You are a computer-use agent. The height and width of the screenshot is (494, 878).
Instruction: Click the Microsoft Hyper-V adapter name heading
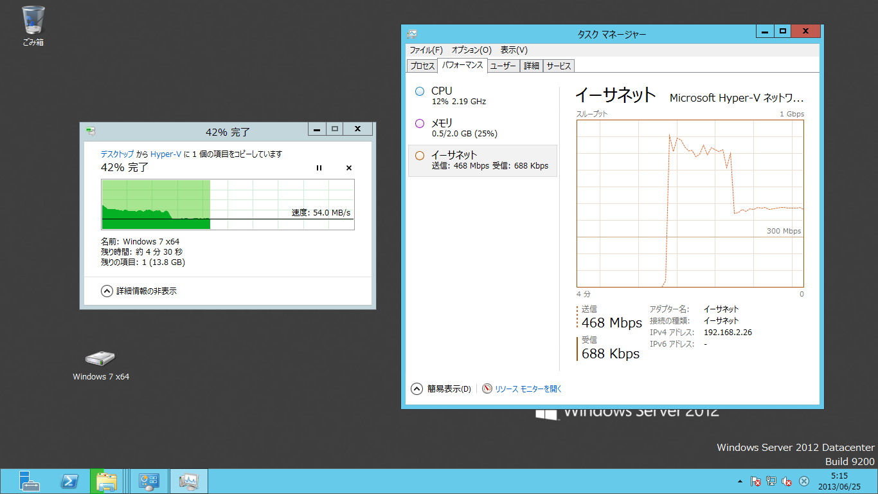point(737,98)
